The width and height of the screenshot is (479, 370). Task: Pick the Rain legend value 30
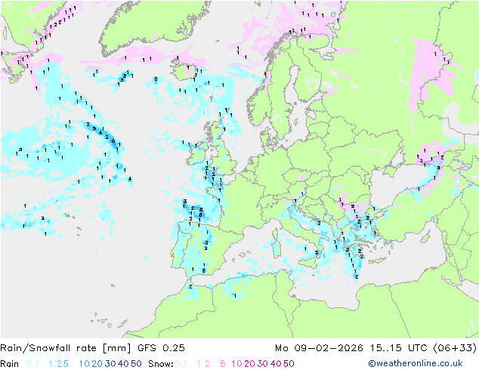[110, 364]
